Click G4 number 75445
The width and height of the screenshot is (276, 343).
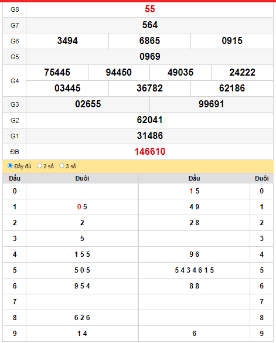(x=57, y=73)
